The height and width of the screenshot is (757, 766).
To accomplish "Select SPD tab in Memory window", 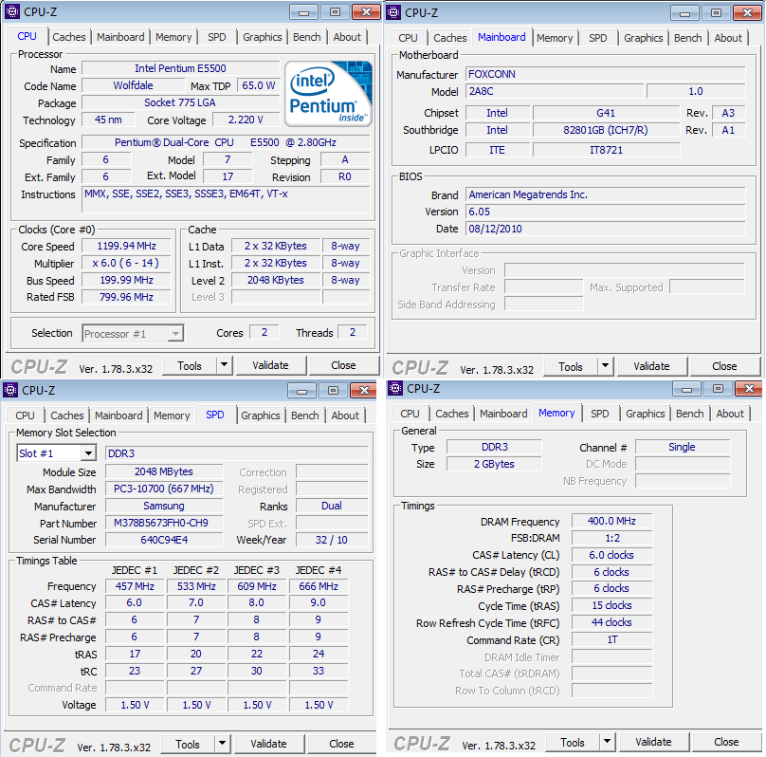I will [599, 414].
